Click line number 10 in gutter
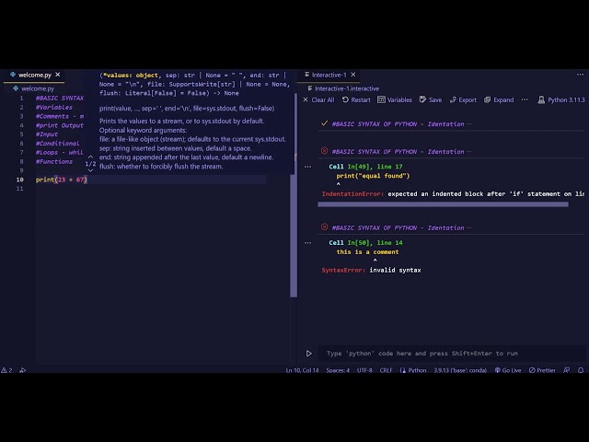 [x=20, y=180]
